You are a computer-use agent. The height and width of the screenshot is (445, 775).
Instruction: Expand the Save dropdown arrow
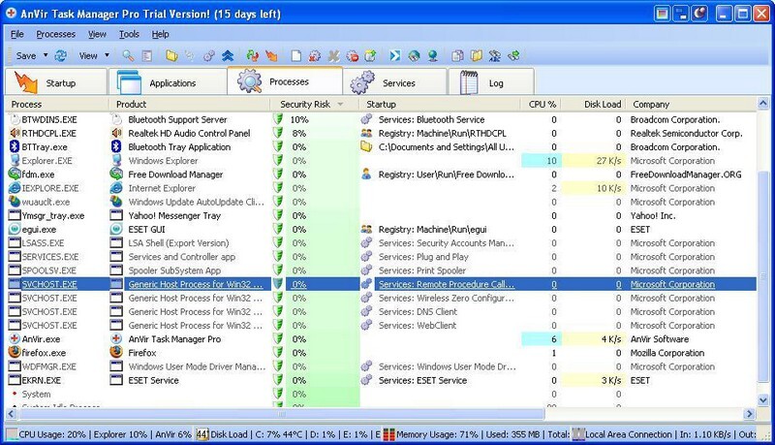coord(46,55)
